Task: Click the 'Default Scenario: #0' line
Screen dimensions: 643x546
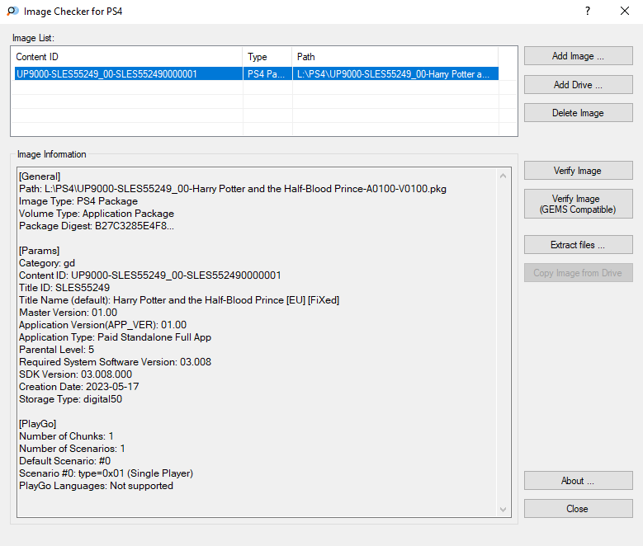Action: tap(64, 461)
